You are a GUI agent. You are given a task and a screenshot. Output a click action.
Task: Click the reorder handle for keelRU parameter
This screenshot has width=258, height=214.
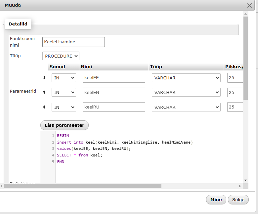[44, 107]
